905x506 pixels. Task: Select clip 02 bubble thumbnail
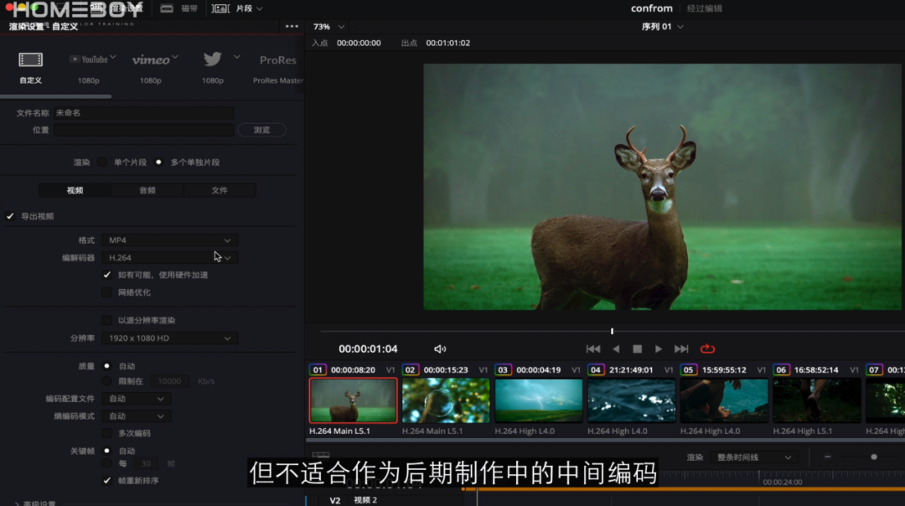446,400
